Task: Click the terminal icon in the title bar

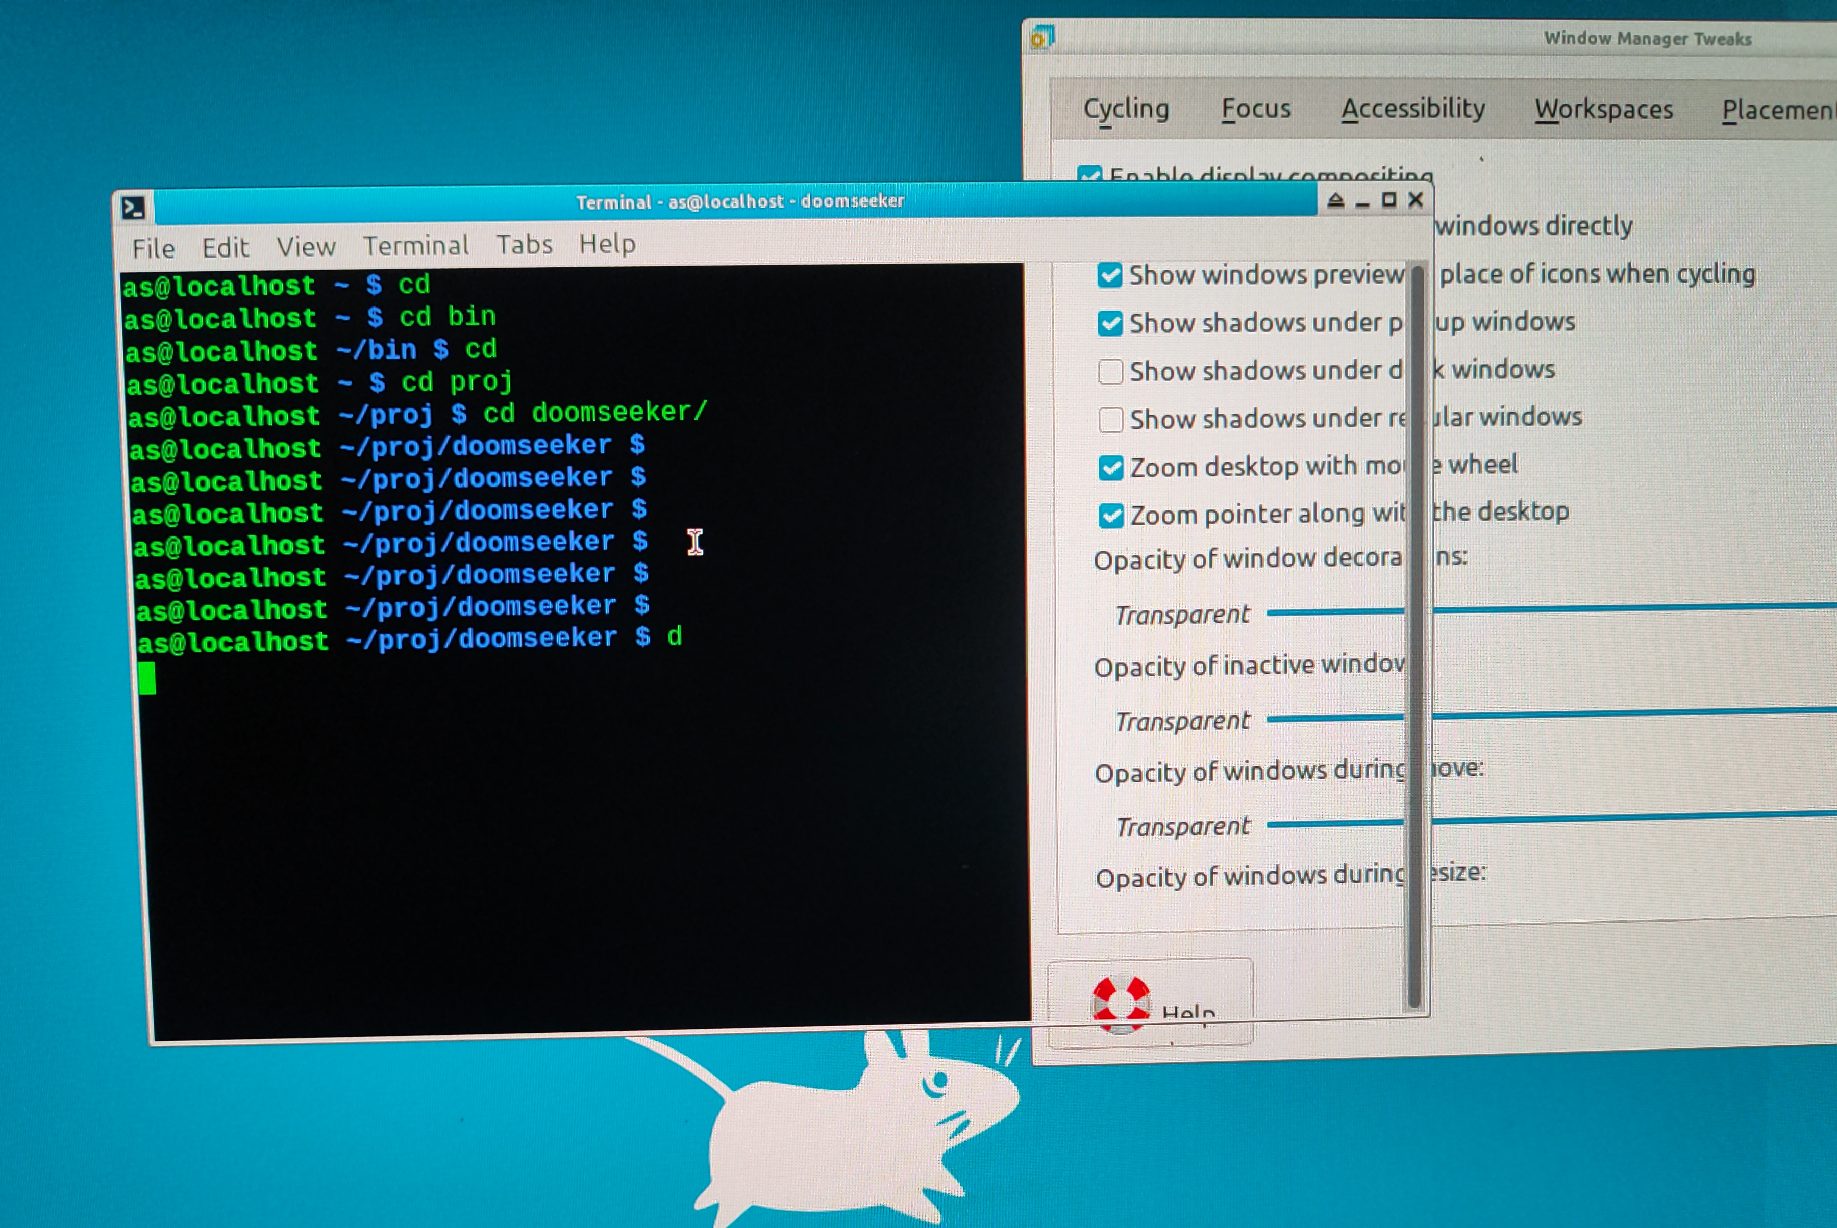Action: coord(133,208)
